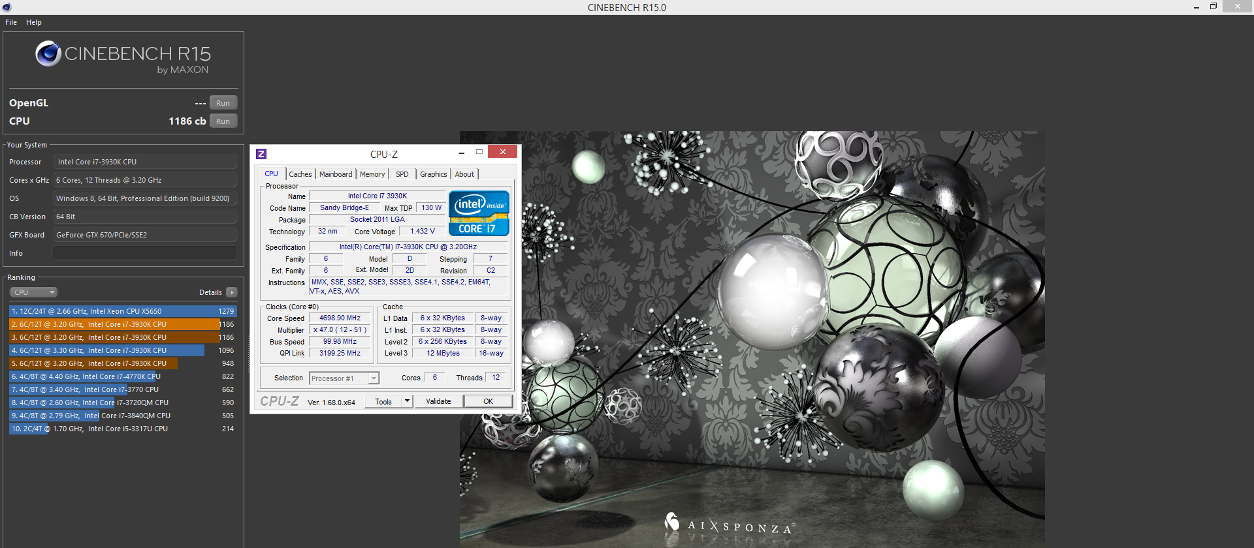Select ranking row 7 Core i7-3770

(x=123, y=389)
